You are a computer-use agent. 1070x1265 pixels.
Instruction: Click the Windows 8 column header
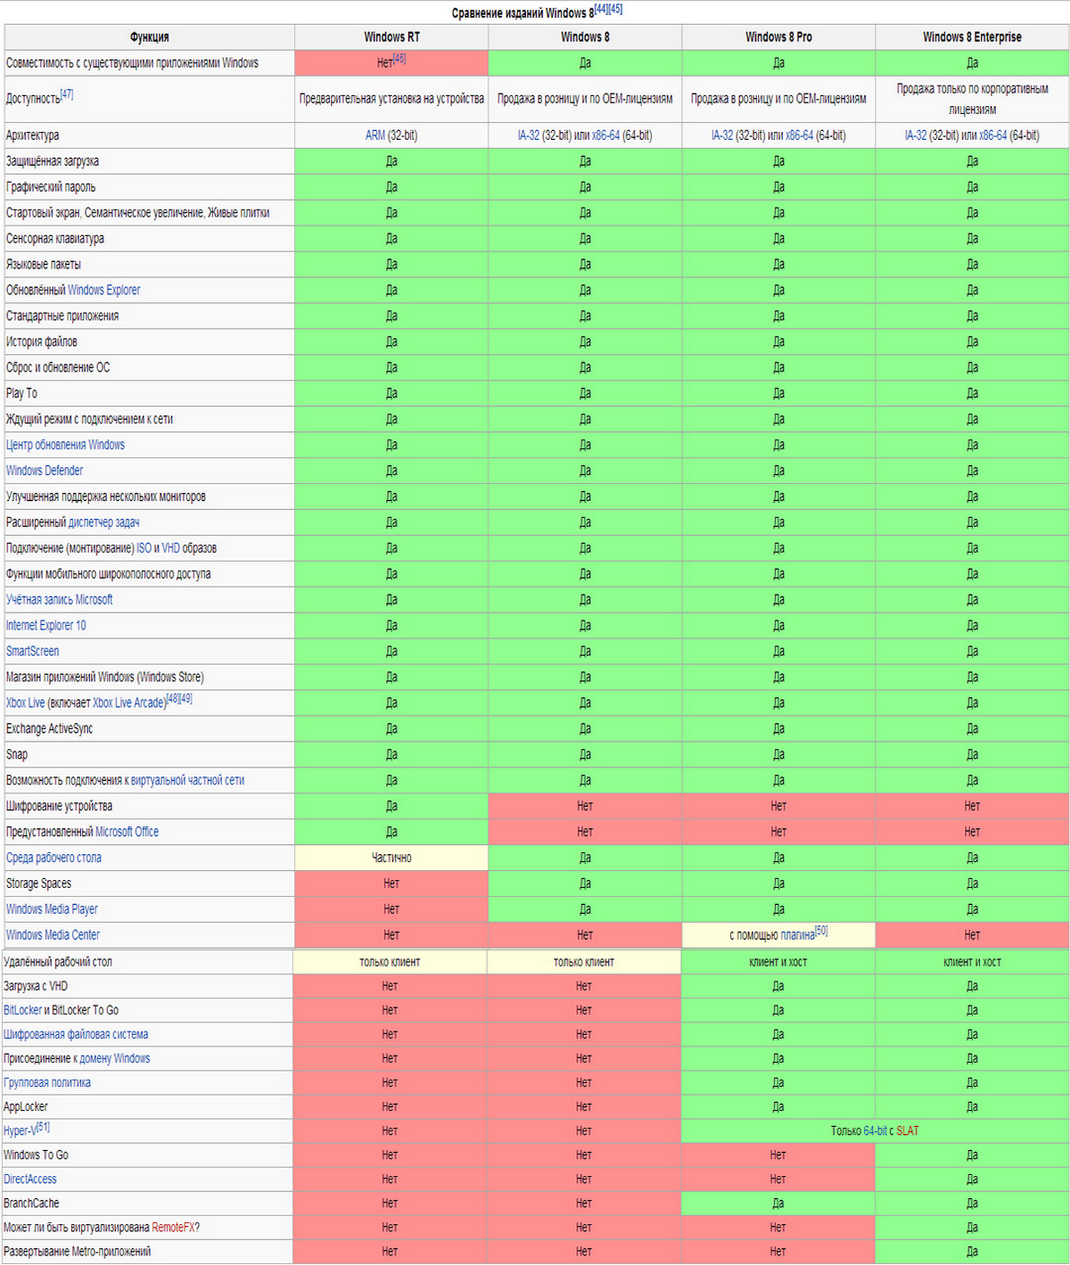click(585, 37)
